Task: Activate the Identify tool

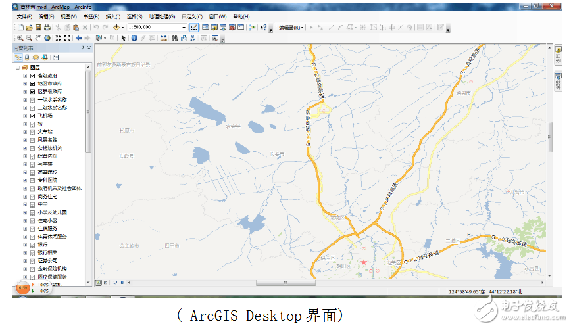Action: (x=134, y=38)
